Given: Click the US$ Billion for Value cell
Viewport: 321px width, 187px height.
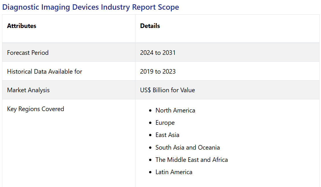Looking at the screenshot, I should pyautogui.click(x=167, y=90).
